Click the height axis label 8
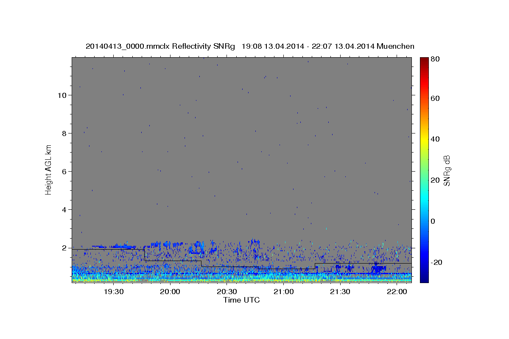 pos(64,133)
